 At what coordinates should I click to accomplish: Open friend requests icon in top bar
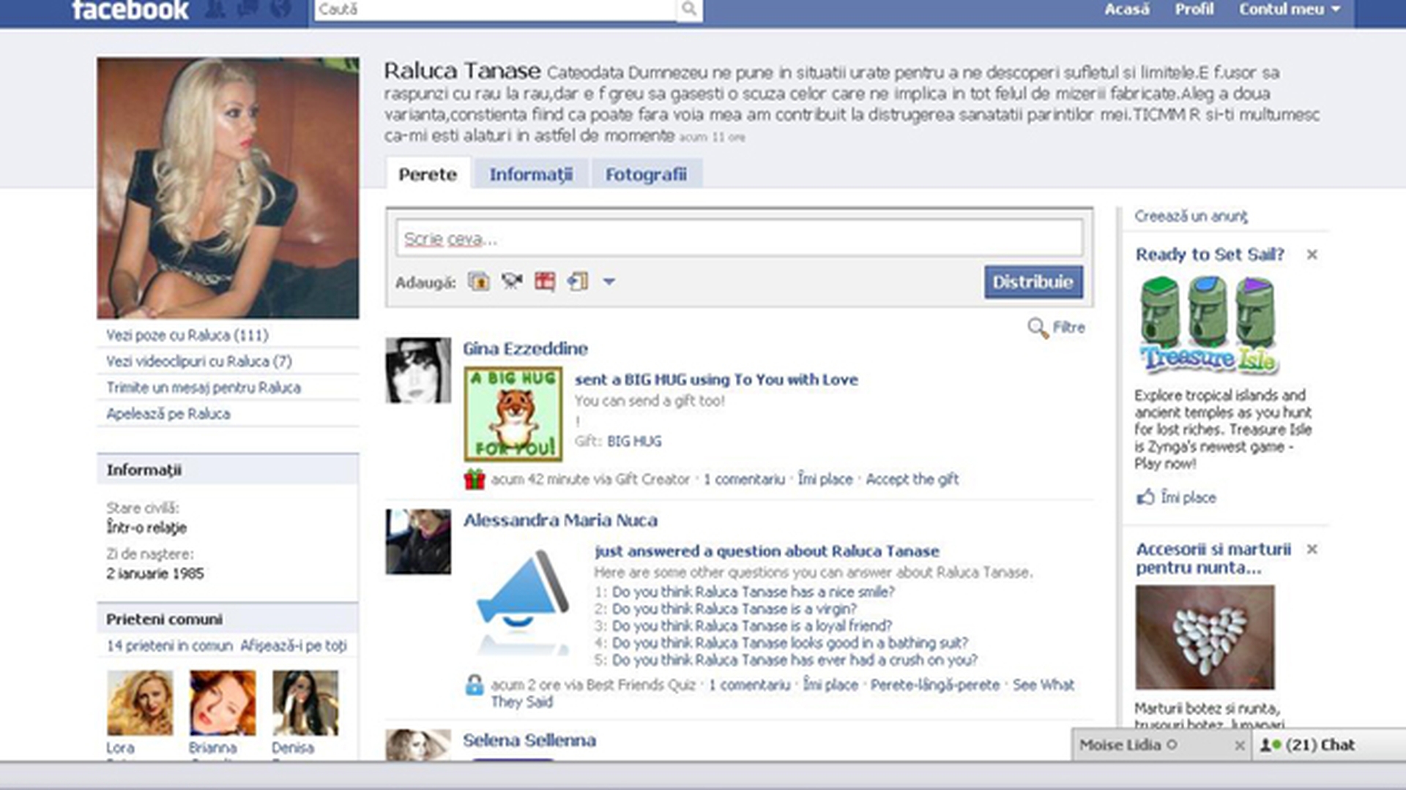(215, 9)
